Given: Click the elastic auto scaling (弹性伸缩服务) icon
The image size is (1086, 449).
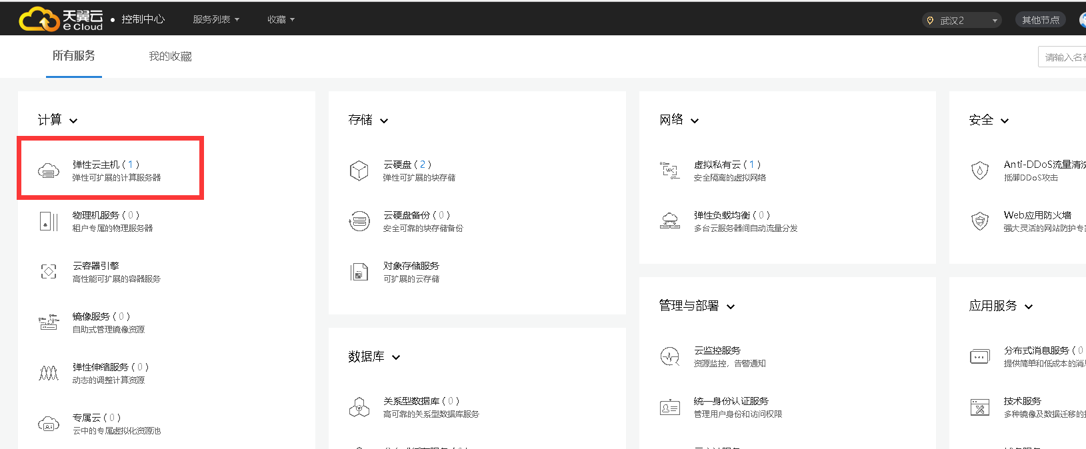Looking at the screenshot, I should tap(48, 373).
